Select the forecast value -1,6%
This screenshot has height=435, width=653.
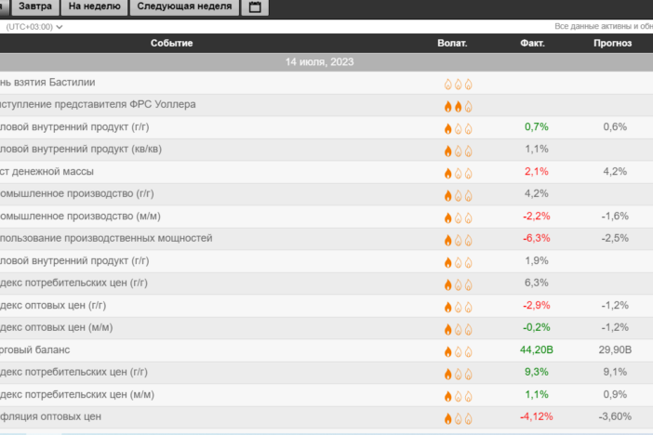point(615,216)
